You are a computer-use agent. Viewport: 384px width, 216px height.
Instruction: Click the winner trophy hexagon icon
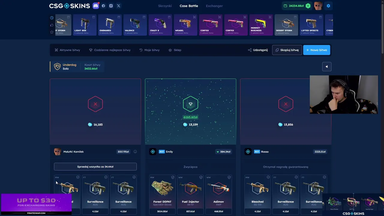[x=190, y=104]
